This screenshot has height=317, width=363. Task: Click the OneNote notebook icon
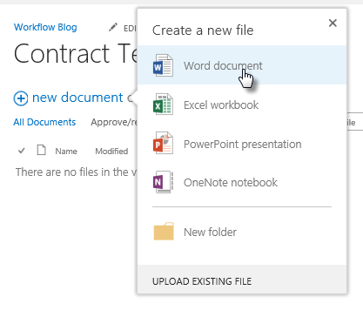pyautogui.click(x=163, y=182)
